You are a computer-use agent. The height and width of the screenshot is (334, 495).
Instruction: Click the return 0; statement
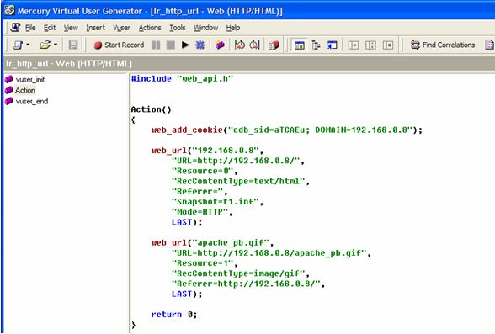pos(174,315)
